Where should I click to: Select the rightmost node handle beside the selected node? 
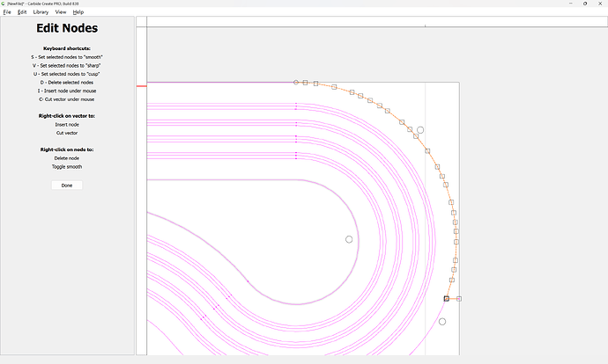tap(459, 299)
